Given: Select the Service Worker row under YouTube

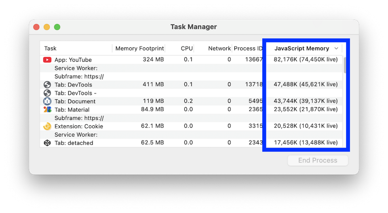Looking at the screenshot, I should tap(76, 68).
